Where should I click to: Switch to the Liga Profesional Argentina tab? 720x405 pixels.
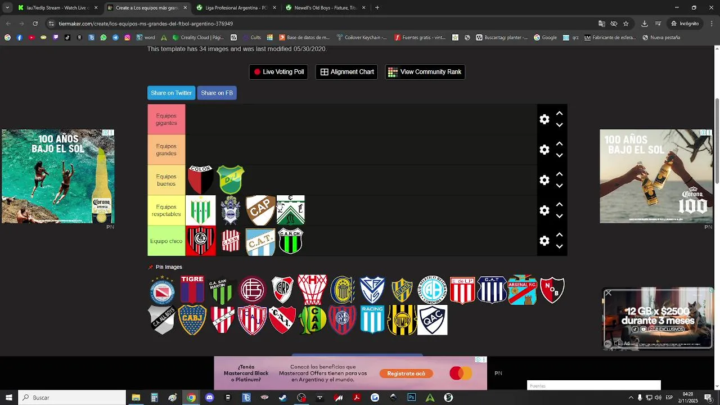(x=236, y=8)
